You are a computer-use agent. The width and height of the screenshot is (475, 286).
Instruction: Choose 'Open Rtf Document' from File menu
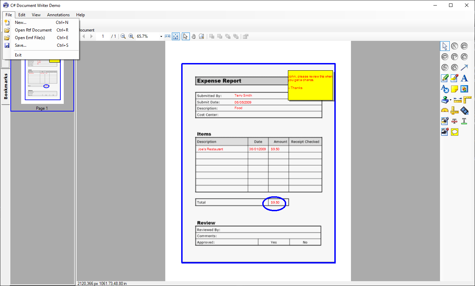[33, 30]
